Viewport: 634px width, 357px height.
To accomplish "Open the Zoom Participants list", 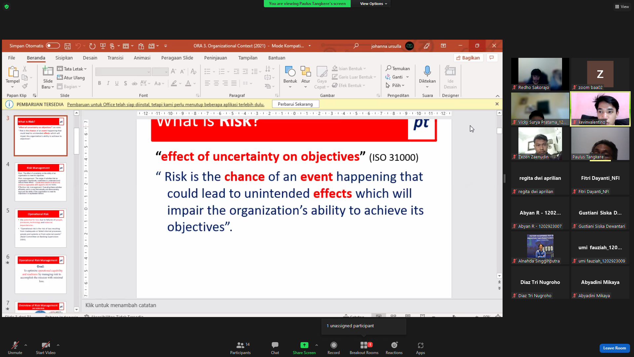I will pos(240,348).
